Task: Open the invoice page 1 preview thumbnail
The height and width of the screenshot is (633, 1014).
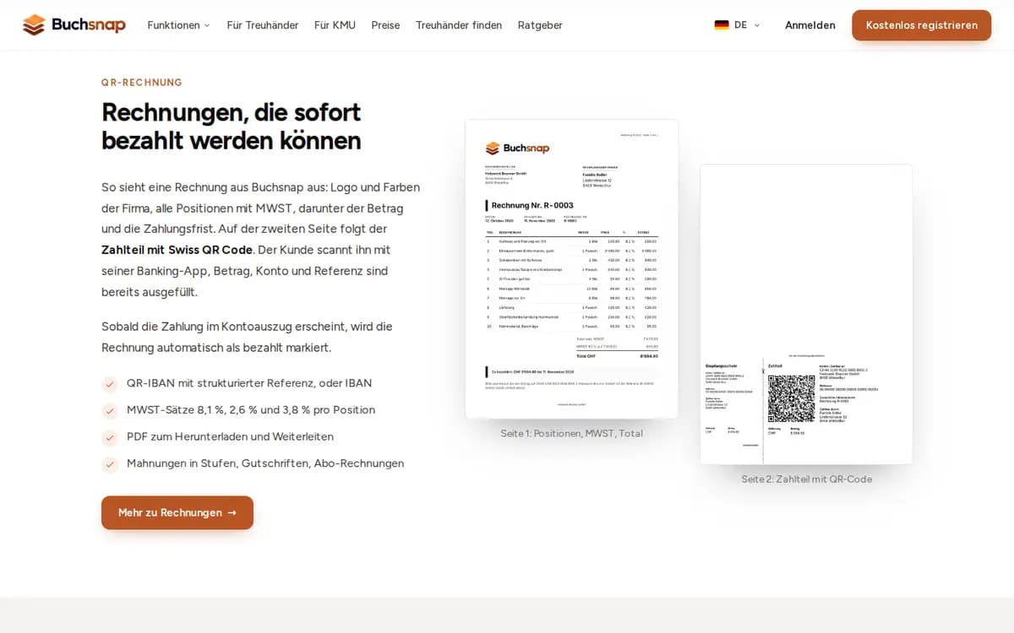Action: click(571, 269)
